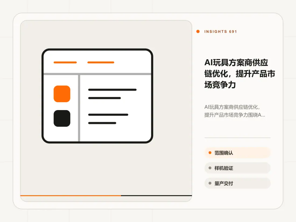Screen dimensions: 296x222
Task: Open the headline AI玩具方案商供应链优化
Action: point(239,74)
